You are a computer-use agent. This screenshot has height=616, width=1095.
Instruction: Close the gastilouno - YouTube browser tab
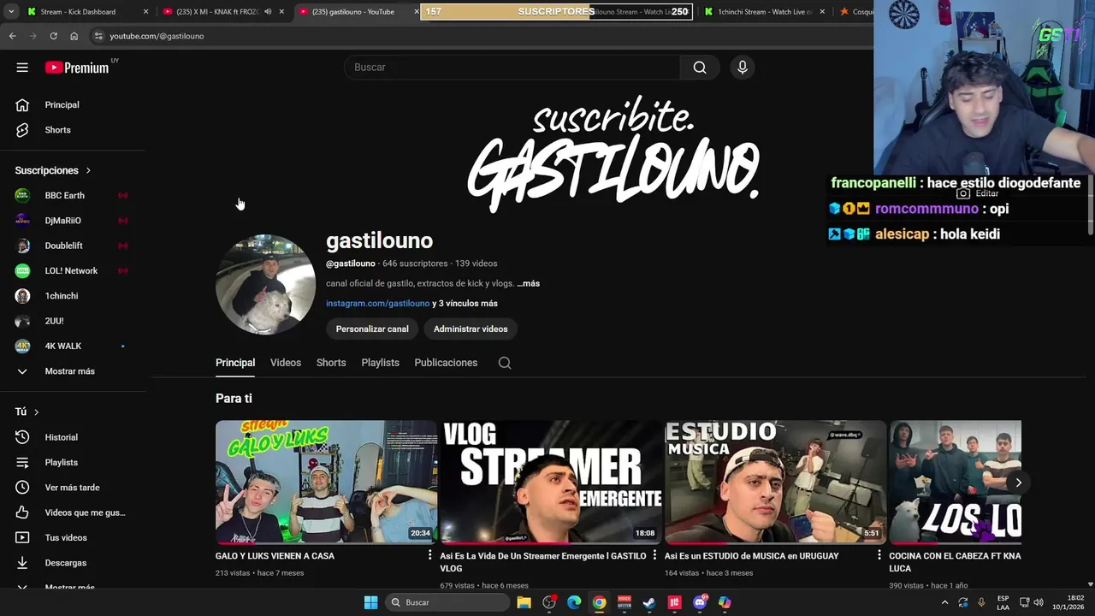pyautogui.click(x=417, y=12)
